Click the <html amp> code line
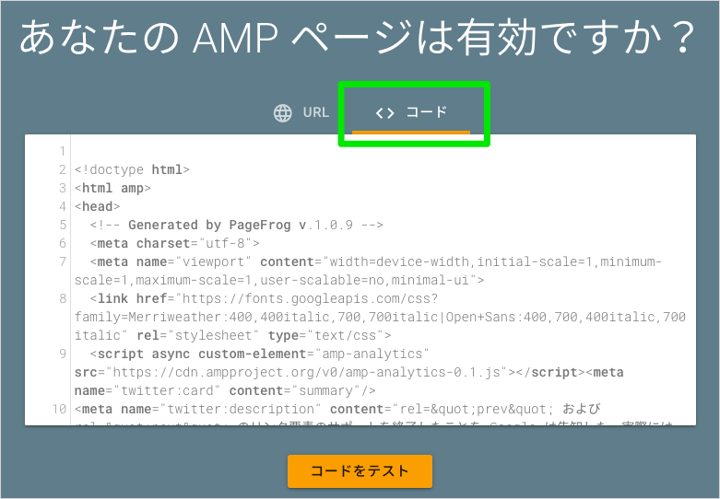This screenshot has height=499, width=720. 113,188
